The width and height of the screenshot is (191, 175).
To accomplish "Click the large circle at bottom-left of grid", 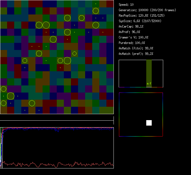I will (11, 96).
